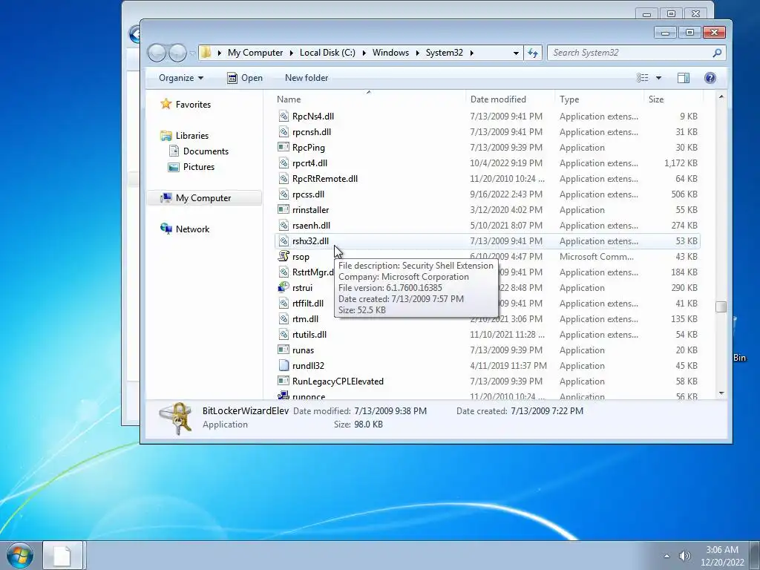The image size is (760, 570).
Task: Click System32 breadcrumb segment
Action: click(444, 53)
